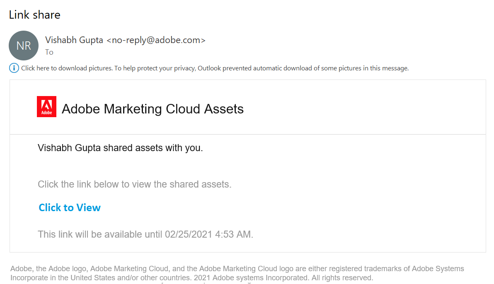
Task: Click the red Adobe logo
Action: tap(46, 107)
